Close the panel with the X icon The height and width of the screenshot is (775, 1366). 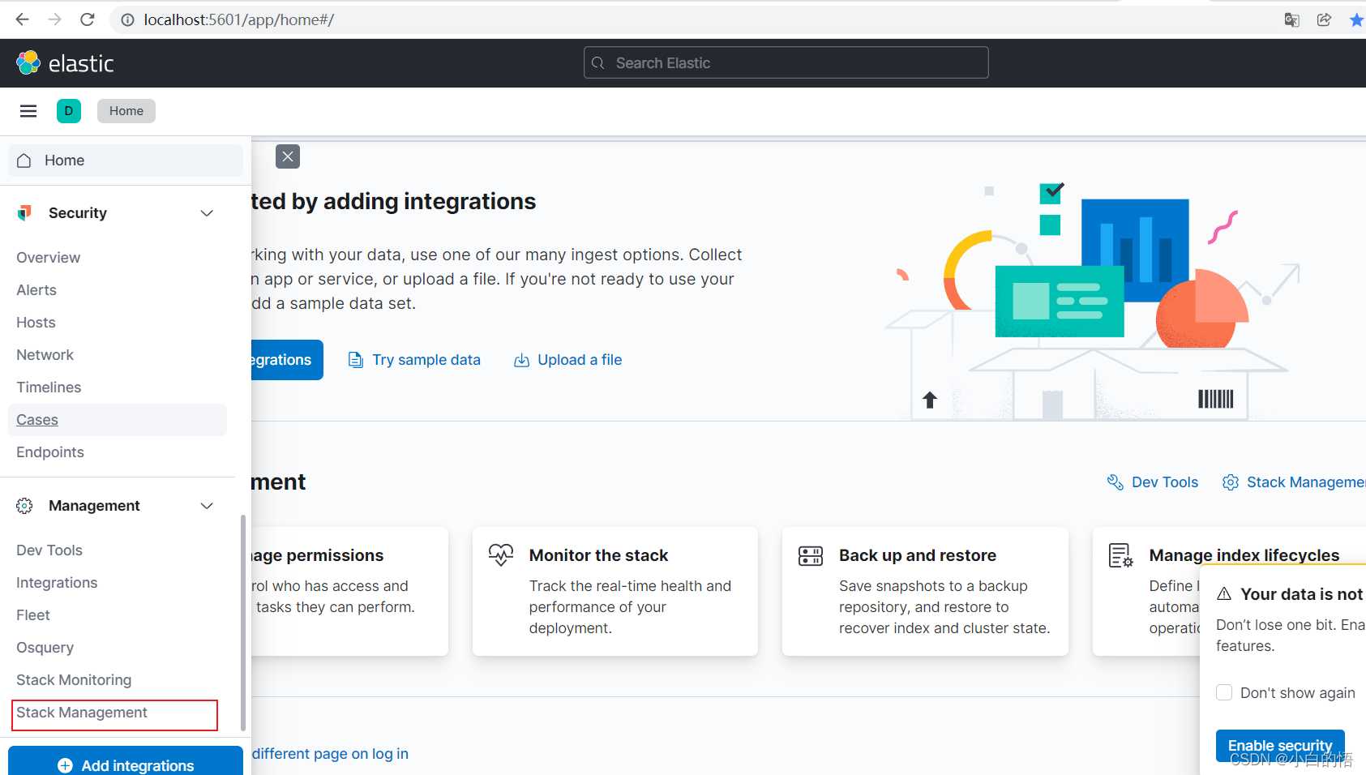288,156
